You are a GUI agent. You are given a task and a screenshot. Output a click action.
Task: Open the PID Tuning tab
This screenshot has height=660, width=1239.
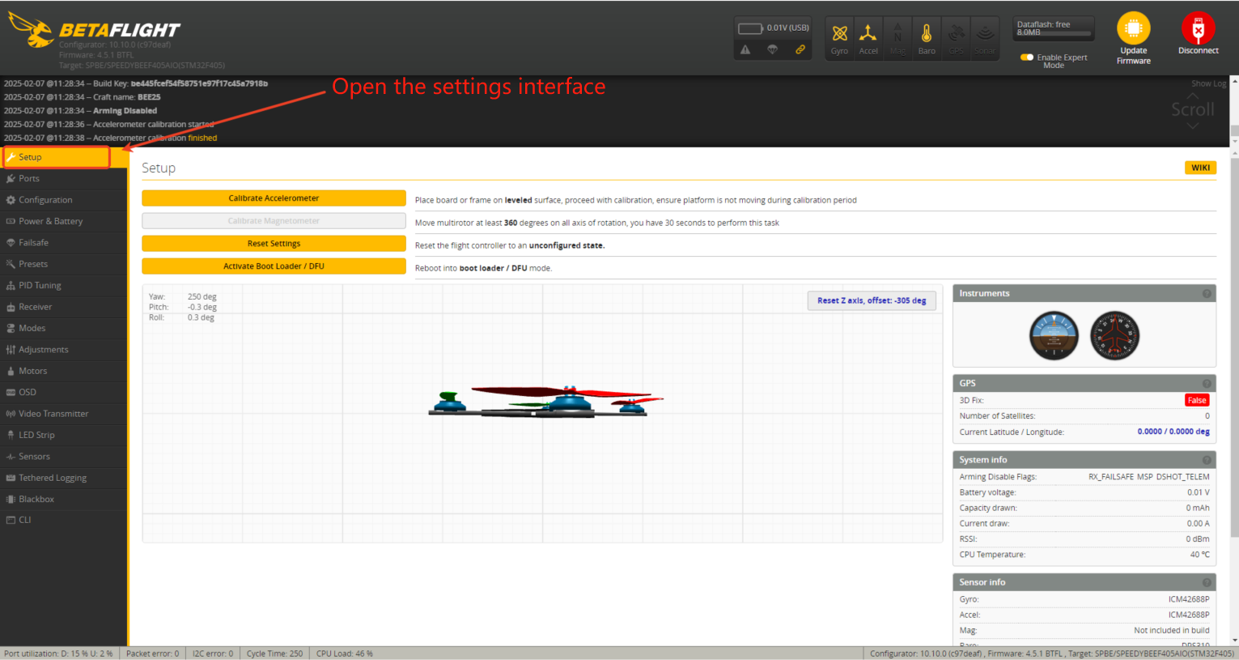point(63,286)
